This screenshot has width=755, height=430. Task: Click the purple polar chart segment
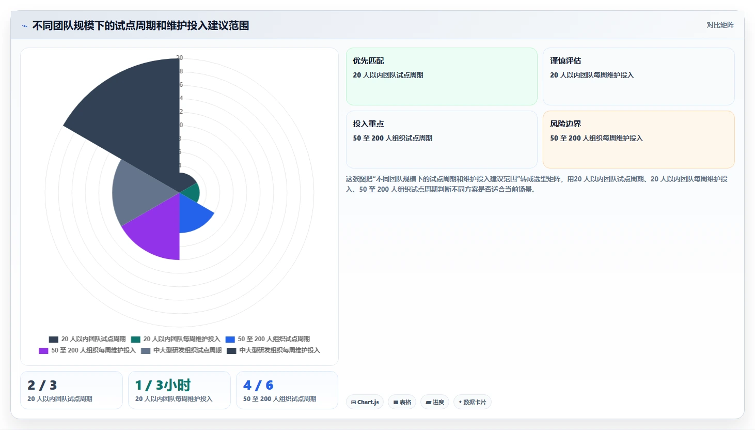click(158, 230)
